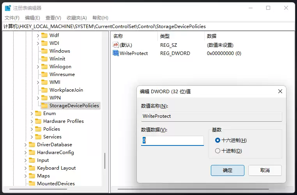This screenshot has width=297, height=195.
Task: Expand the WMI tree node
Action: (38, 82)
